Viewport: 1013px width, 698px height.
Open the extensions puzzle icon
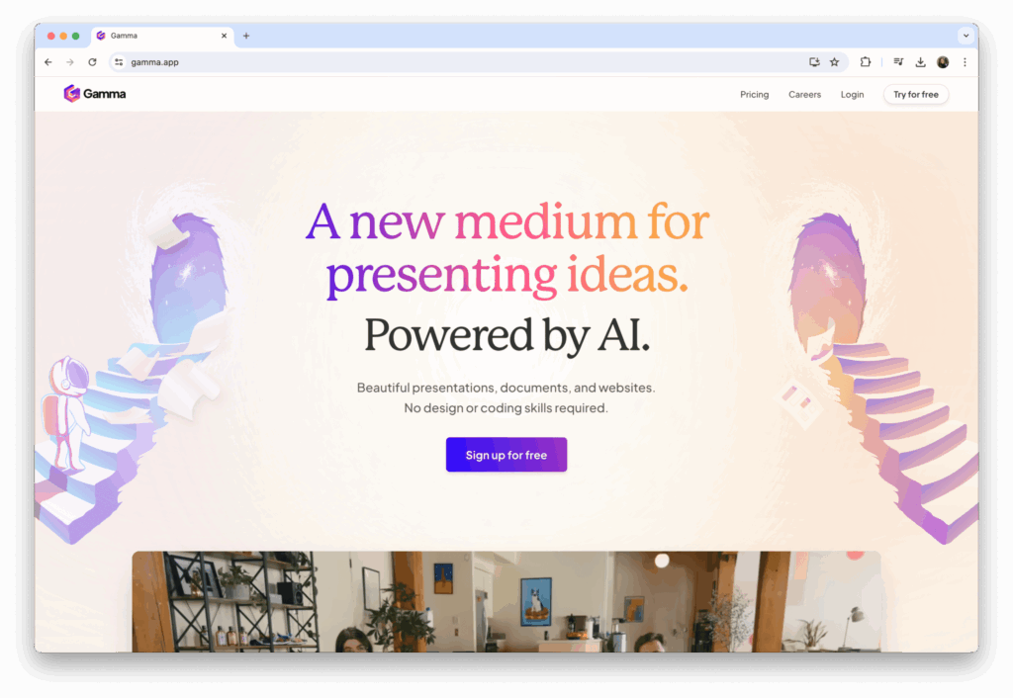point(865,62)
